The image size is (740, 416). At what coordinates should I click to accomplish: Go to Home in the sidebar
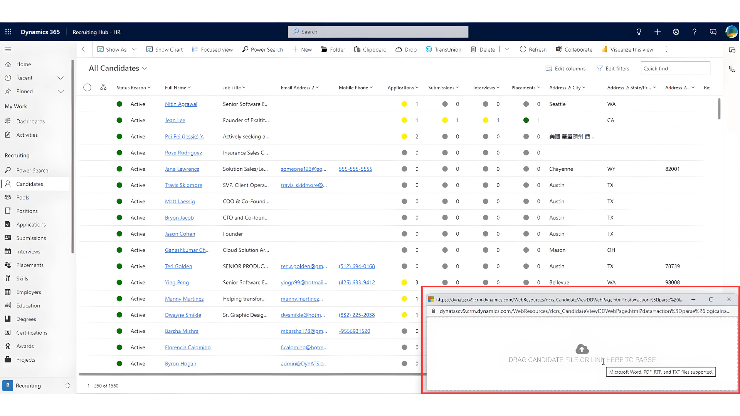tap(24, 64)
